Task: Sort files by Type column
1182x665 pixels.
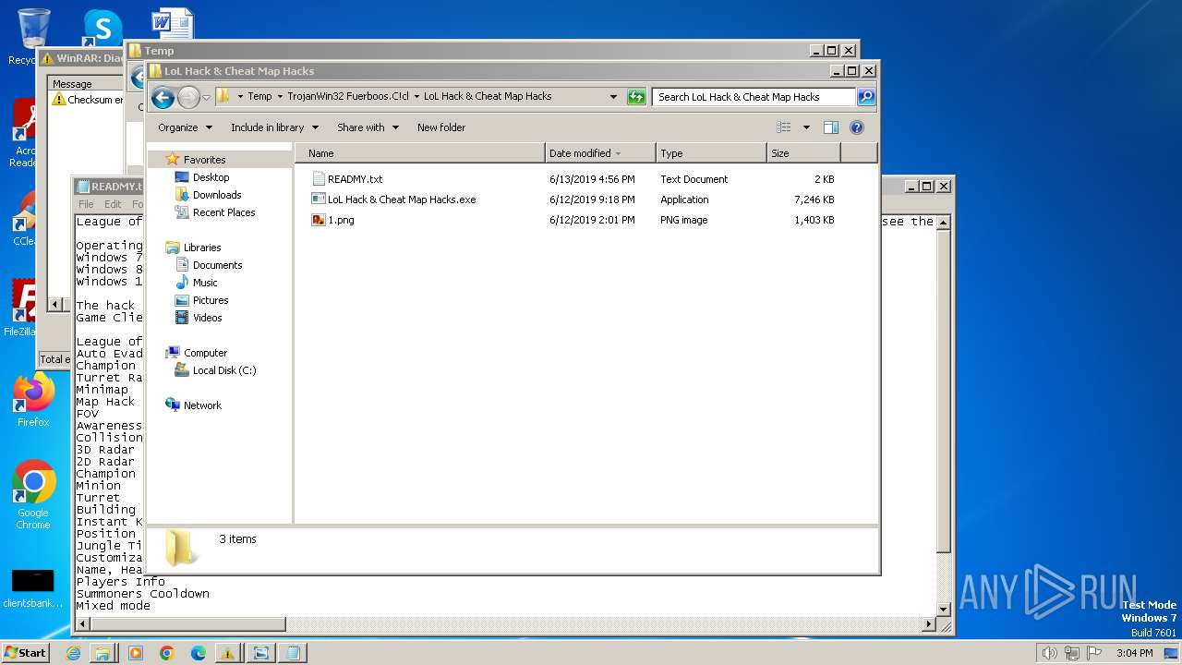Action: [711, 153]
